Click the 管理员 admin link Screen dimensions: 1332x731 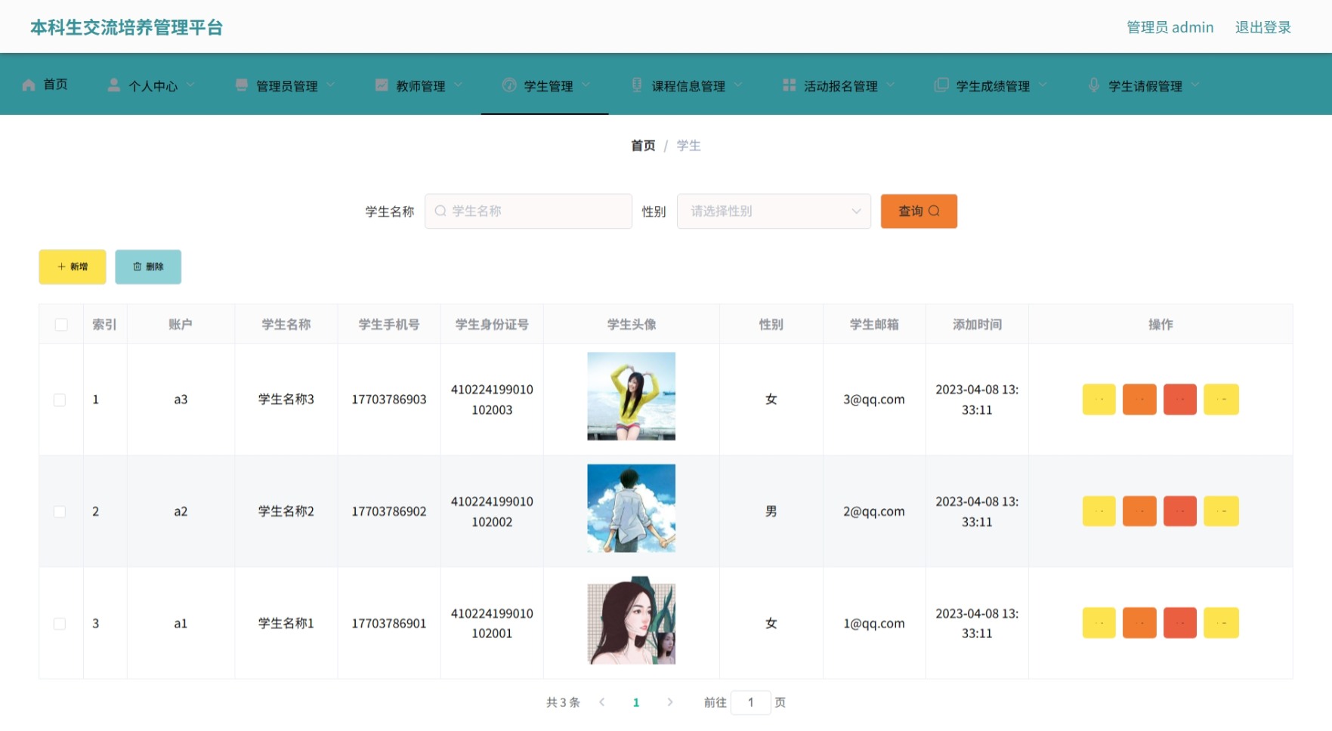tap(1170, 27)
